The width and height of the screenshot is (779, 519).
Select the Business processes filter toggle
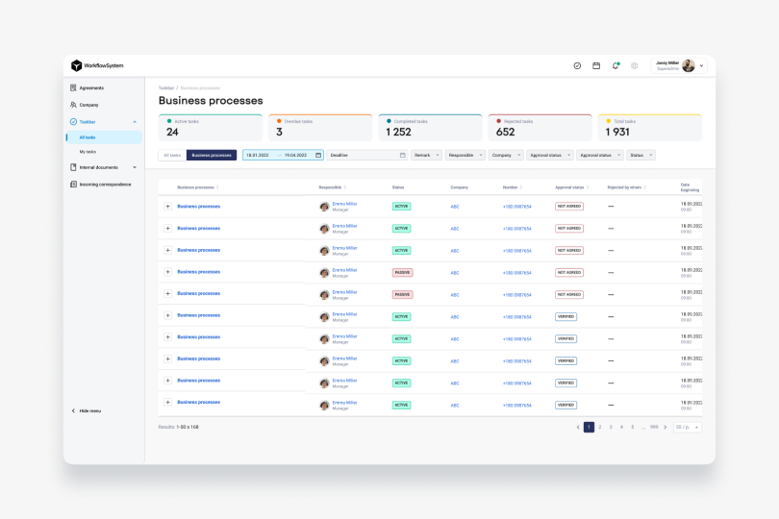211,155
